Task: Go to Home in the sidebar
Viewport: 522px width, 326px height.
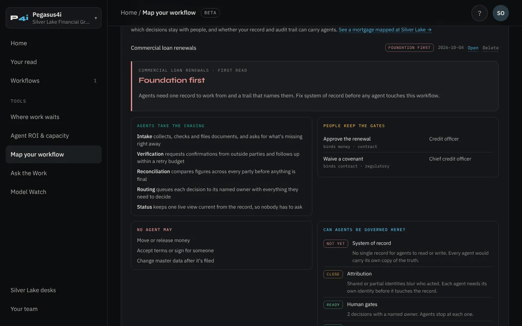Action: 54,43
